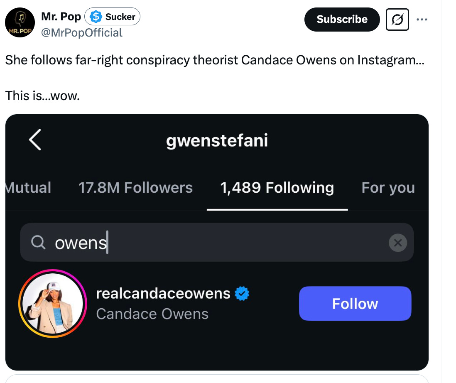The width and height of the screenshot is (456, 383).
Task: Click the back arrow in the Instagram screenshot
Action: click(35, 140)
